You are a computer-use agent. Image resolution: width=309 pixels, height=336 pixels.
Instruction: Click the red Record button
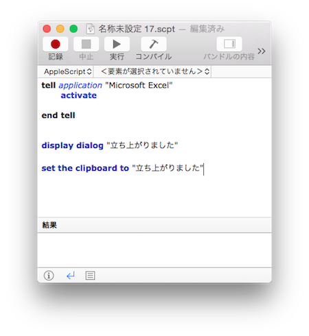pyautogui.click(x=56, y=44)
